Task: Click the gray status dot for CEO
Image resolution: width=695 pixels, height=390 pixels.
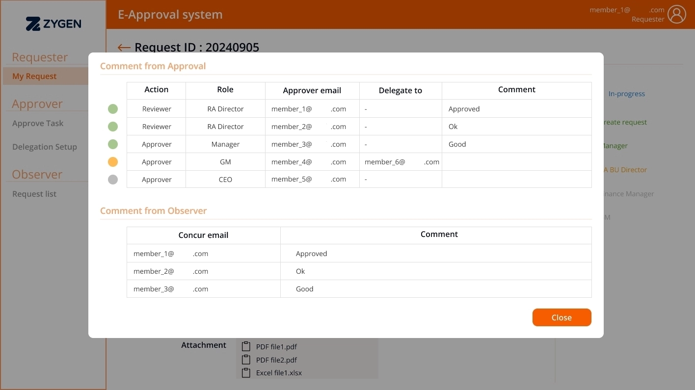Action: pos(113,180)
